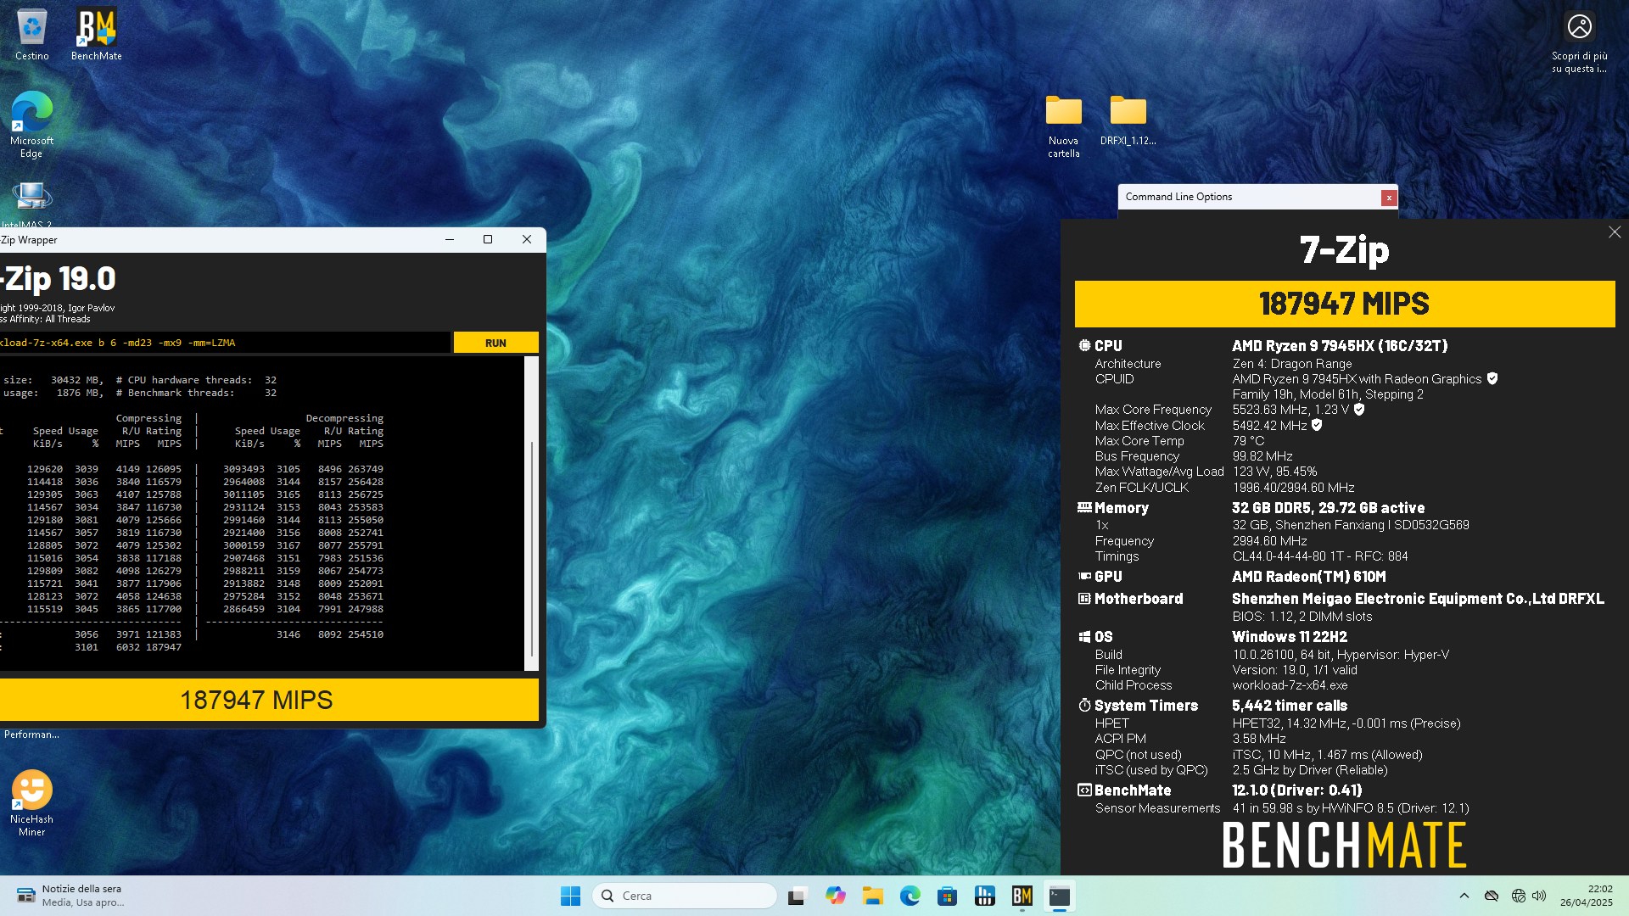Click the 7-Zip command line input field
Screen dimensions: 1629x916
pos(225,343)
